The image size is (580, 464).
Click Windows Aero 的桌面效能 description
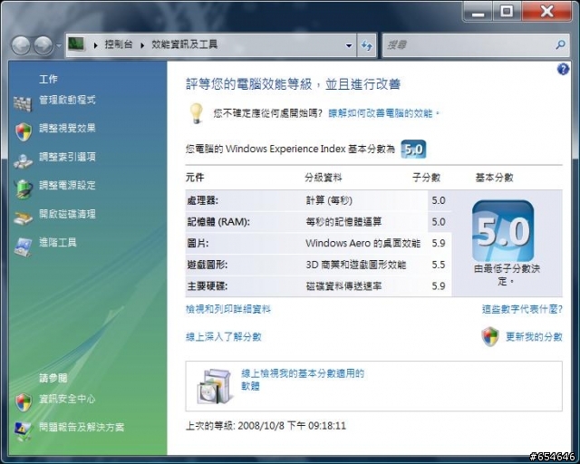coord(362,244)
